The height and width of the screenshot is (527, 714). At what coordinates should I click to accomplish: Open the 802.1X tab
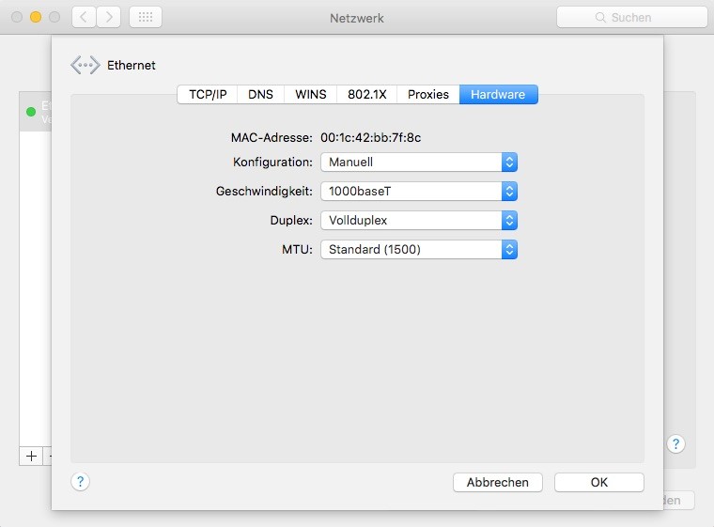[x=367, y=94]
